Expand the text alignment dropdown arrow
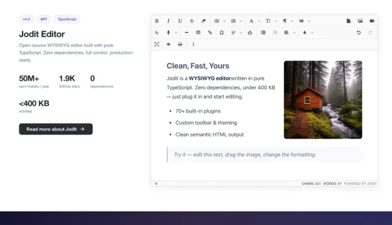 [x=294, y=32]
